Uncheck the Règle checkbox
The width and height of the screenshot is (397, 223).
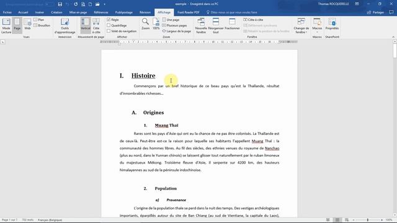[109, 19]
